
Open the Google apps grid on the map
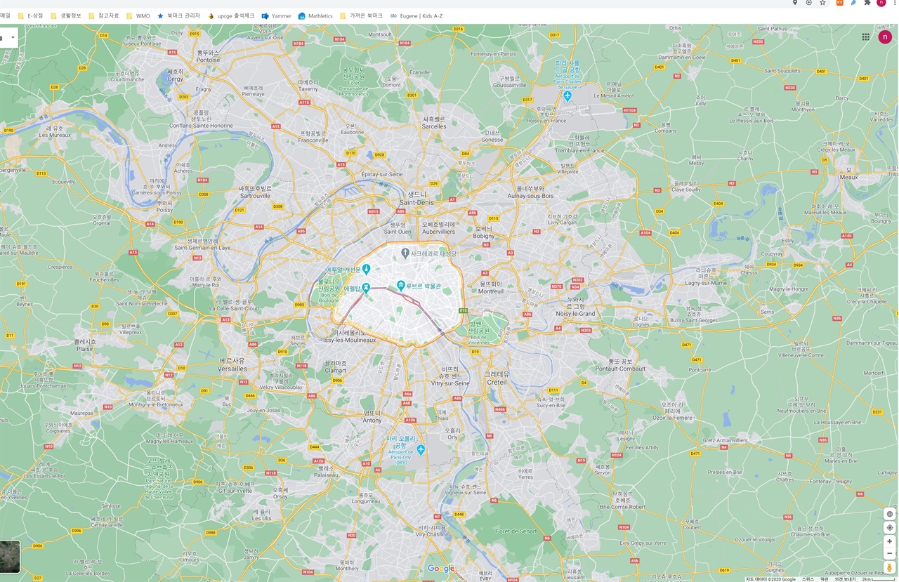point(865,37)
